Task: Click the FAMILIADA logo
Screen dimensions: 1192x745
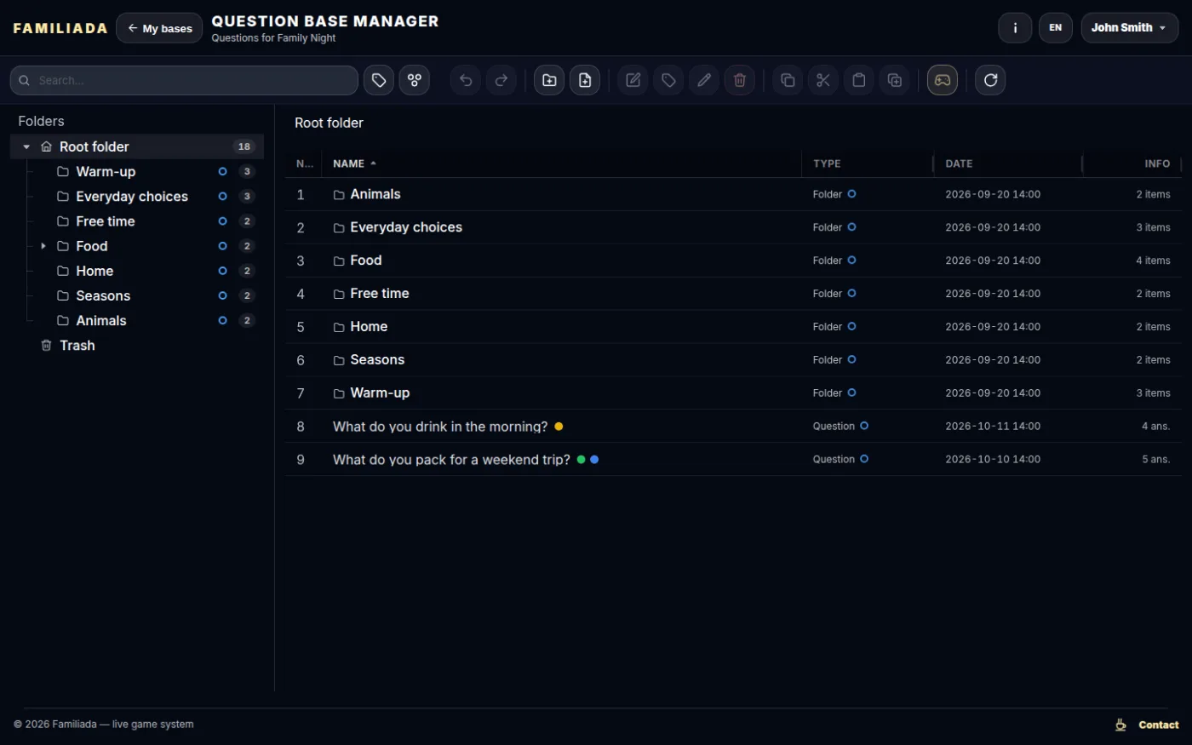Action: tap(60, 28)
